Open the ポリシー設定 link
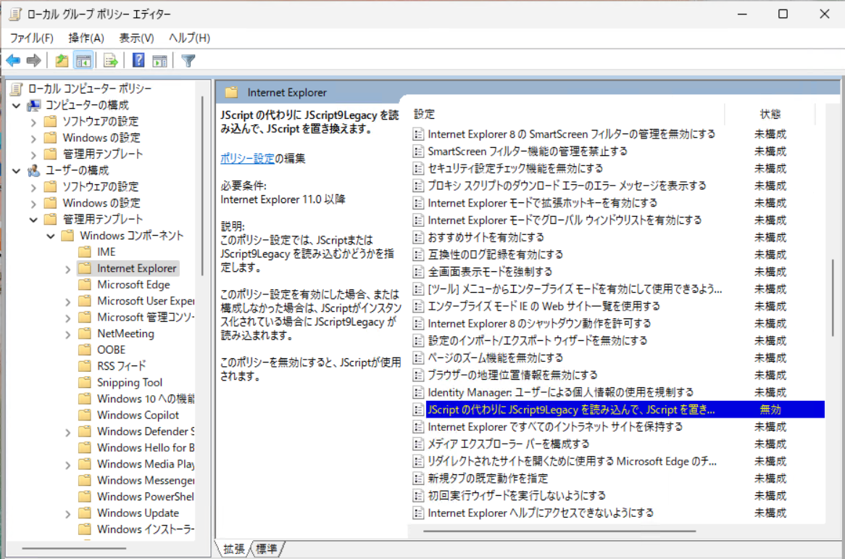 tap(247, 159)
